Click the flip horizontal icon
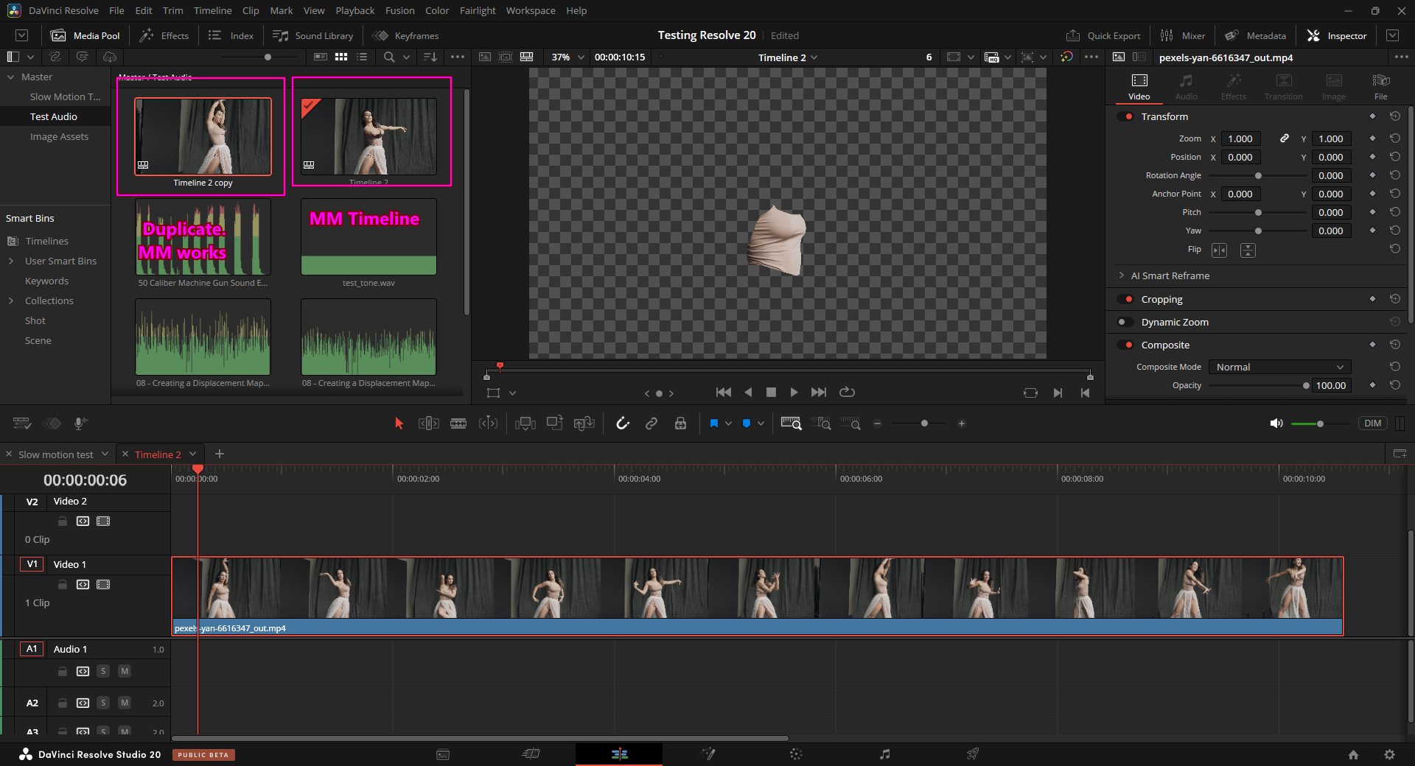Viewport: 1415px width, 766px height. 1220,250
